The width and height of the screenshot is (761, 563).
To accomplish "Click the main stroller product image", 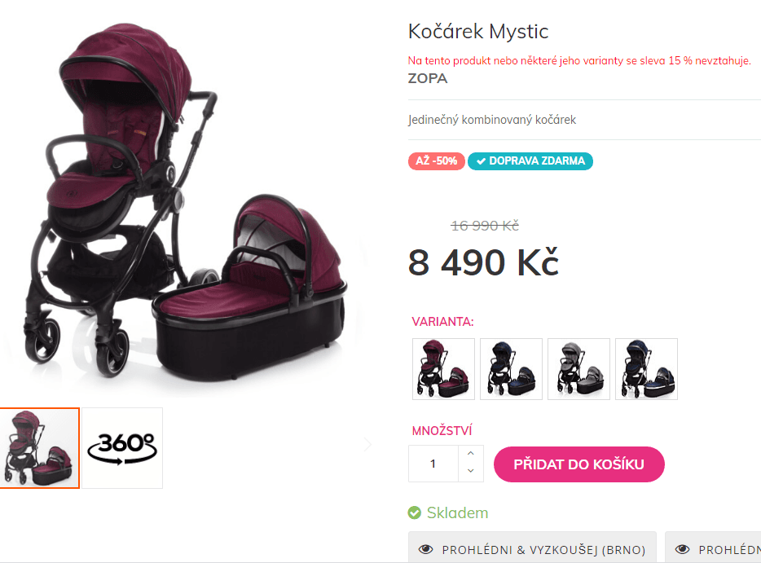I will 184,201.
